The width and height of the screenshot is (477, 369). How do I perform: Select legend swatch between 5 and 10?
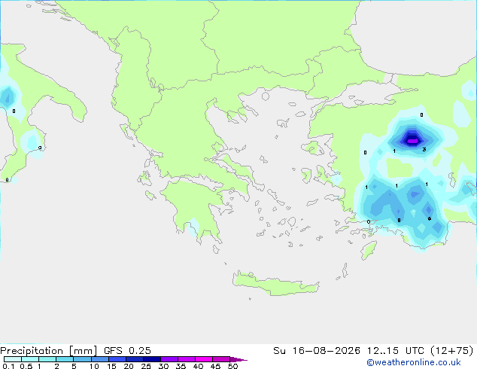pyautogui.click(x=83, y=359)
